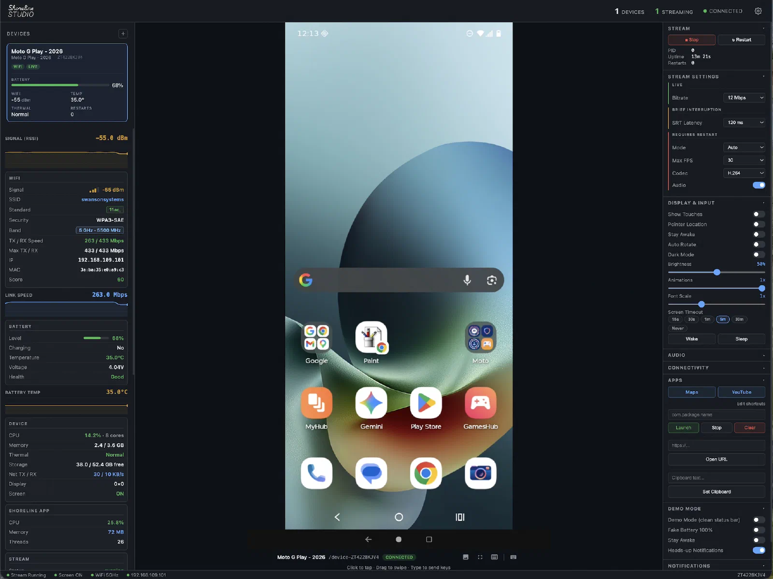773x579 pixels.
Task: Click the Back control below the stream
Action: tap(368, 539)
